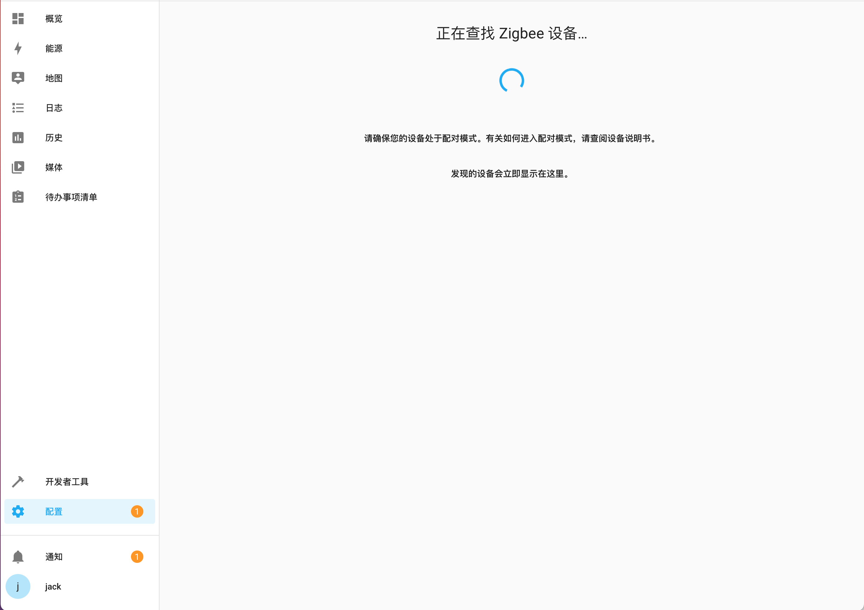
Task: Open the 能源 sidebar entry
Action: click(54, 48)
